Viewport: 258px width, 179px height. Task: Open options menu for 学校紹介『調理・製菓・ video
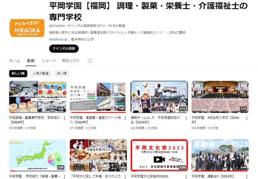coord(64,177)
